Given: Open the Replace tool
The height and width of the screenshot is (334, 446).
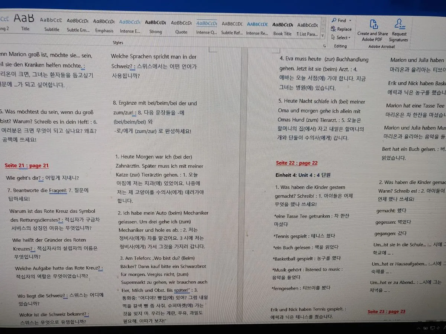Looking at the screenshot, I should pos(341,29).
